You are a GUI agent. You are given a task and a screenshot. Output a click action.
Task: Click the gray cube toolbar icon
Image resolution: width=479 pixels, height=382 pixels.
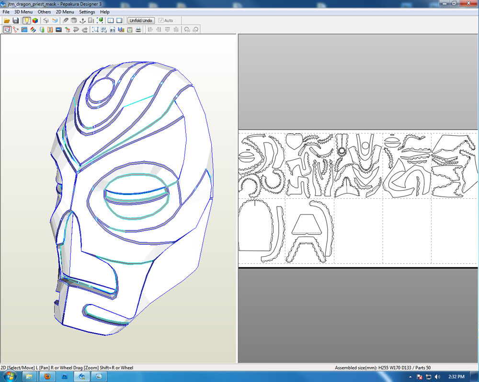(x=46, y=21)
